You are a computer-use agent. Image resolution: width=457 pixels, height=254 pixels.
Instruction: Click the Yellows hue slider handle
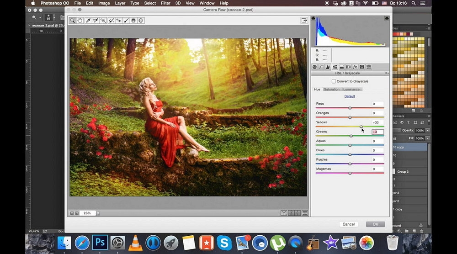(x=361, y=127)
